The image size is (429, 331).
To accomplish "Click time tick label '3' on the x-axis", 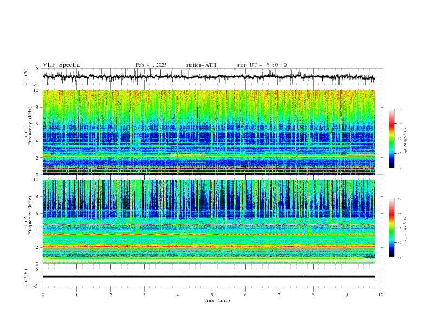I will click(x=144, y=295).
